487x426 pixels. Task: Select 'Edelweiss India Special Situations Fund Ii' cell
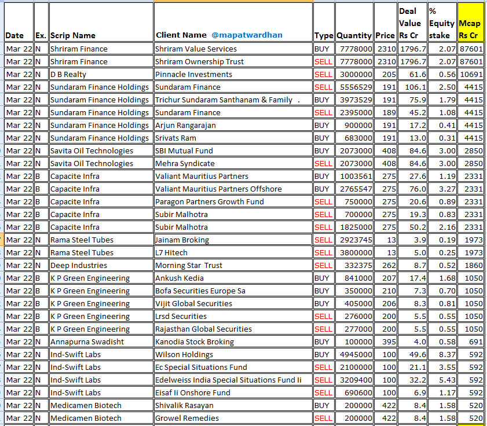(x=233, y=380)
